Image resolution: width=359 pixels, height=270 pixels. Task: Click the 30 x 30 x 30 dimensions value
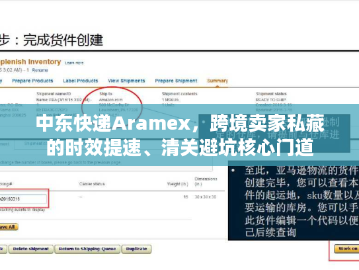pyautogui.click(x=206, y=197)
